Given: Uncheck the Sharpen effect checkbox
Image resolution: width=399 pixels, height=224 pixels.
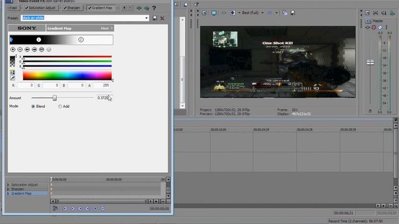Looking at the screenshot, I should point(65,8).
